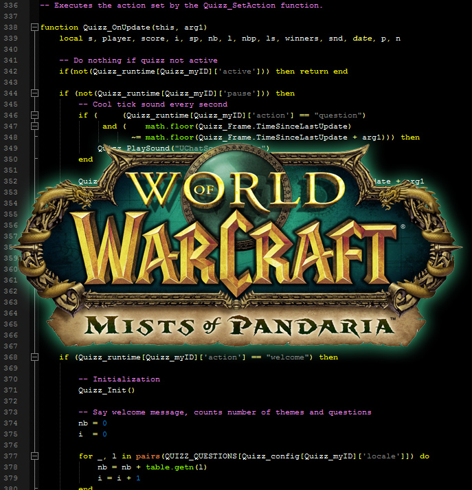This screenshot has height=490, width=472.
Task: Click line number 339 in the gutter
Action: click(10, 38)
